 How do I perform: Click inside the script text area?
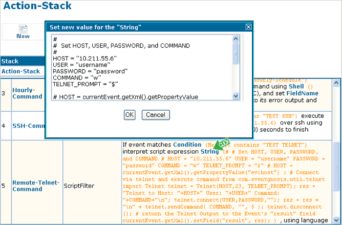click(x=142, y=68)
